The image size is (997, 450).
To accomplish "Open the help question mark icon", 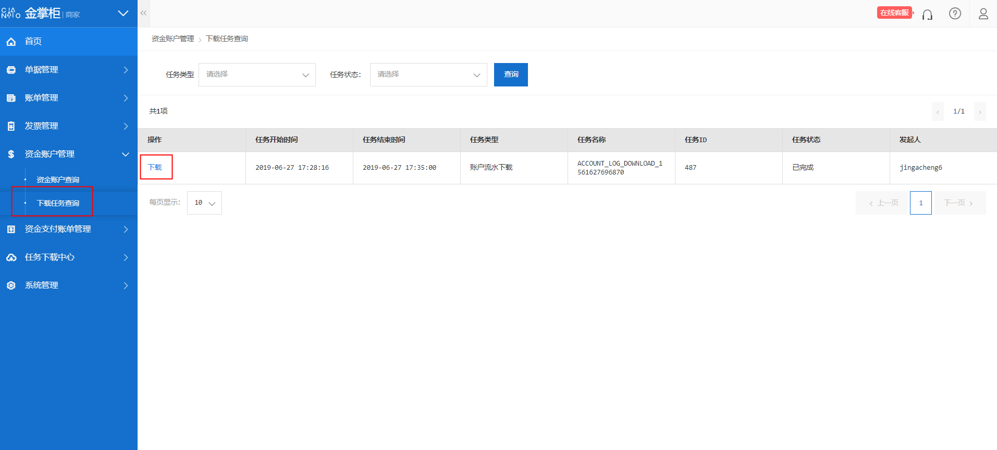I will 955,14.
